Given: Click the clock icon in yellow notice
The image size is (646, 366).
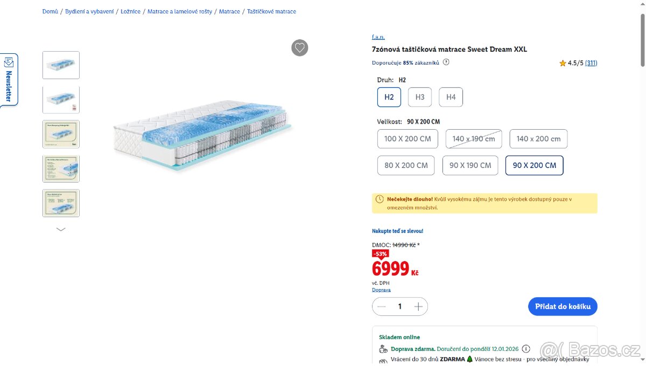Looking at the screenshot, I should point(380,199).
